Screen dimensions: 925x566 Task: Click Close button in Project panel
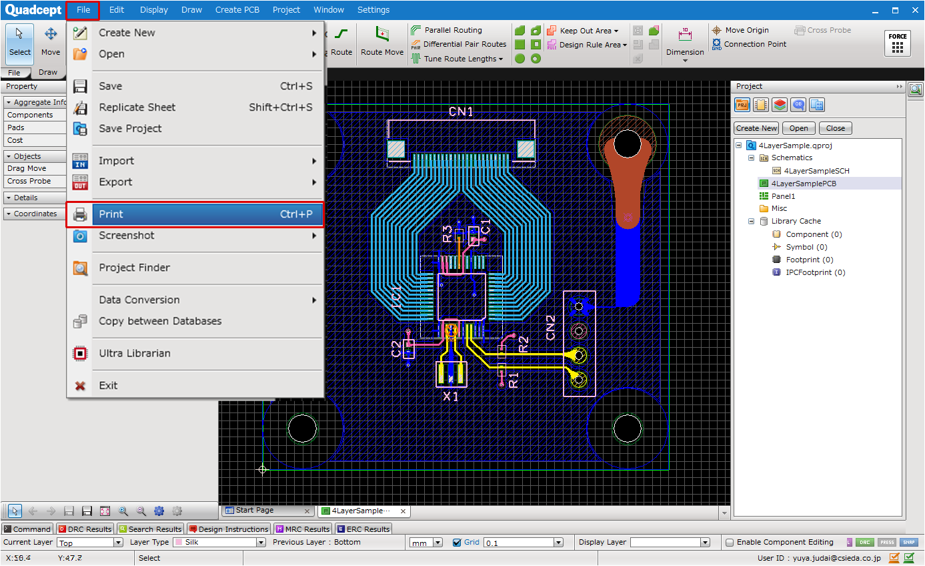tap(836, 128)
